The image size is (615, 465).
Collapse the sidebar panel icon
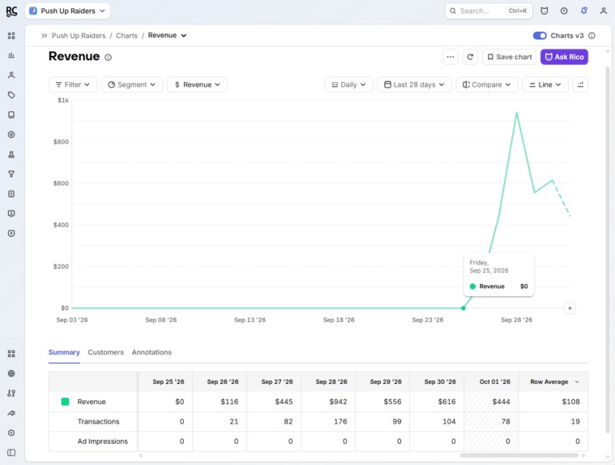point(11,453)
